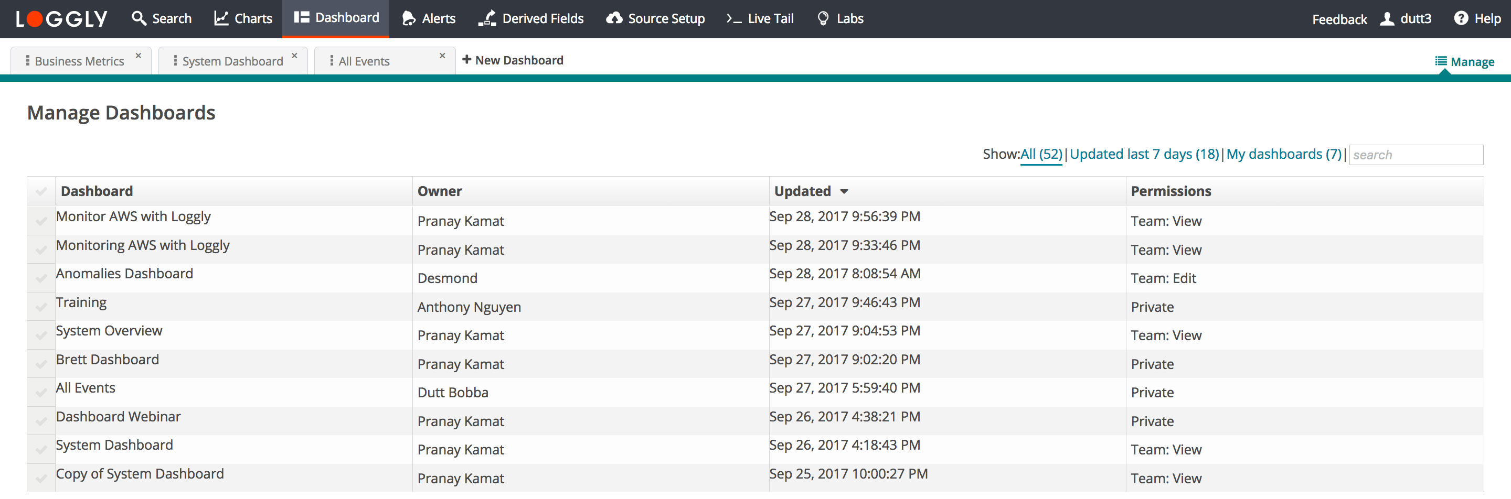Screen dimensions: 1511x499
Task: Toggle the Updated column sort arrow
Action: (x=845, y=191)
